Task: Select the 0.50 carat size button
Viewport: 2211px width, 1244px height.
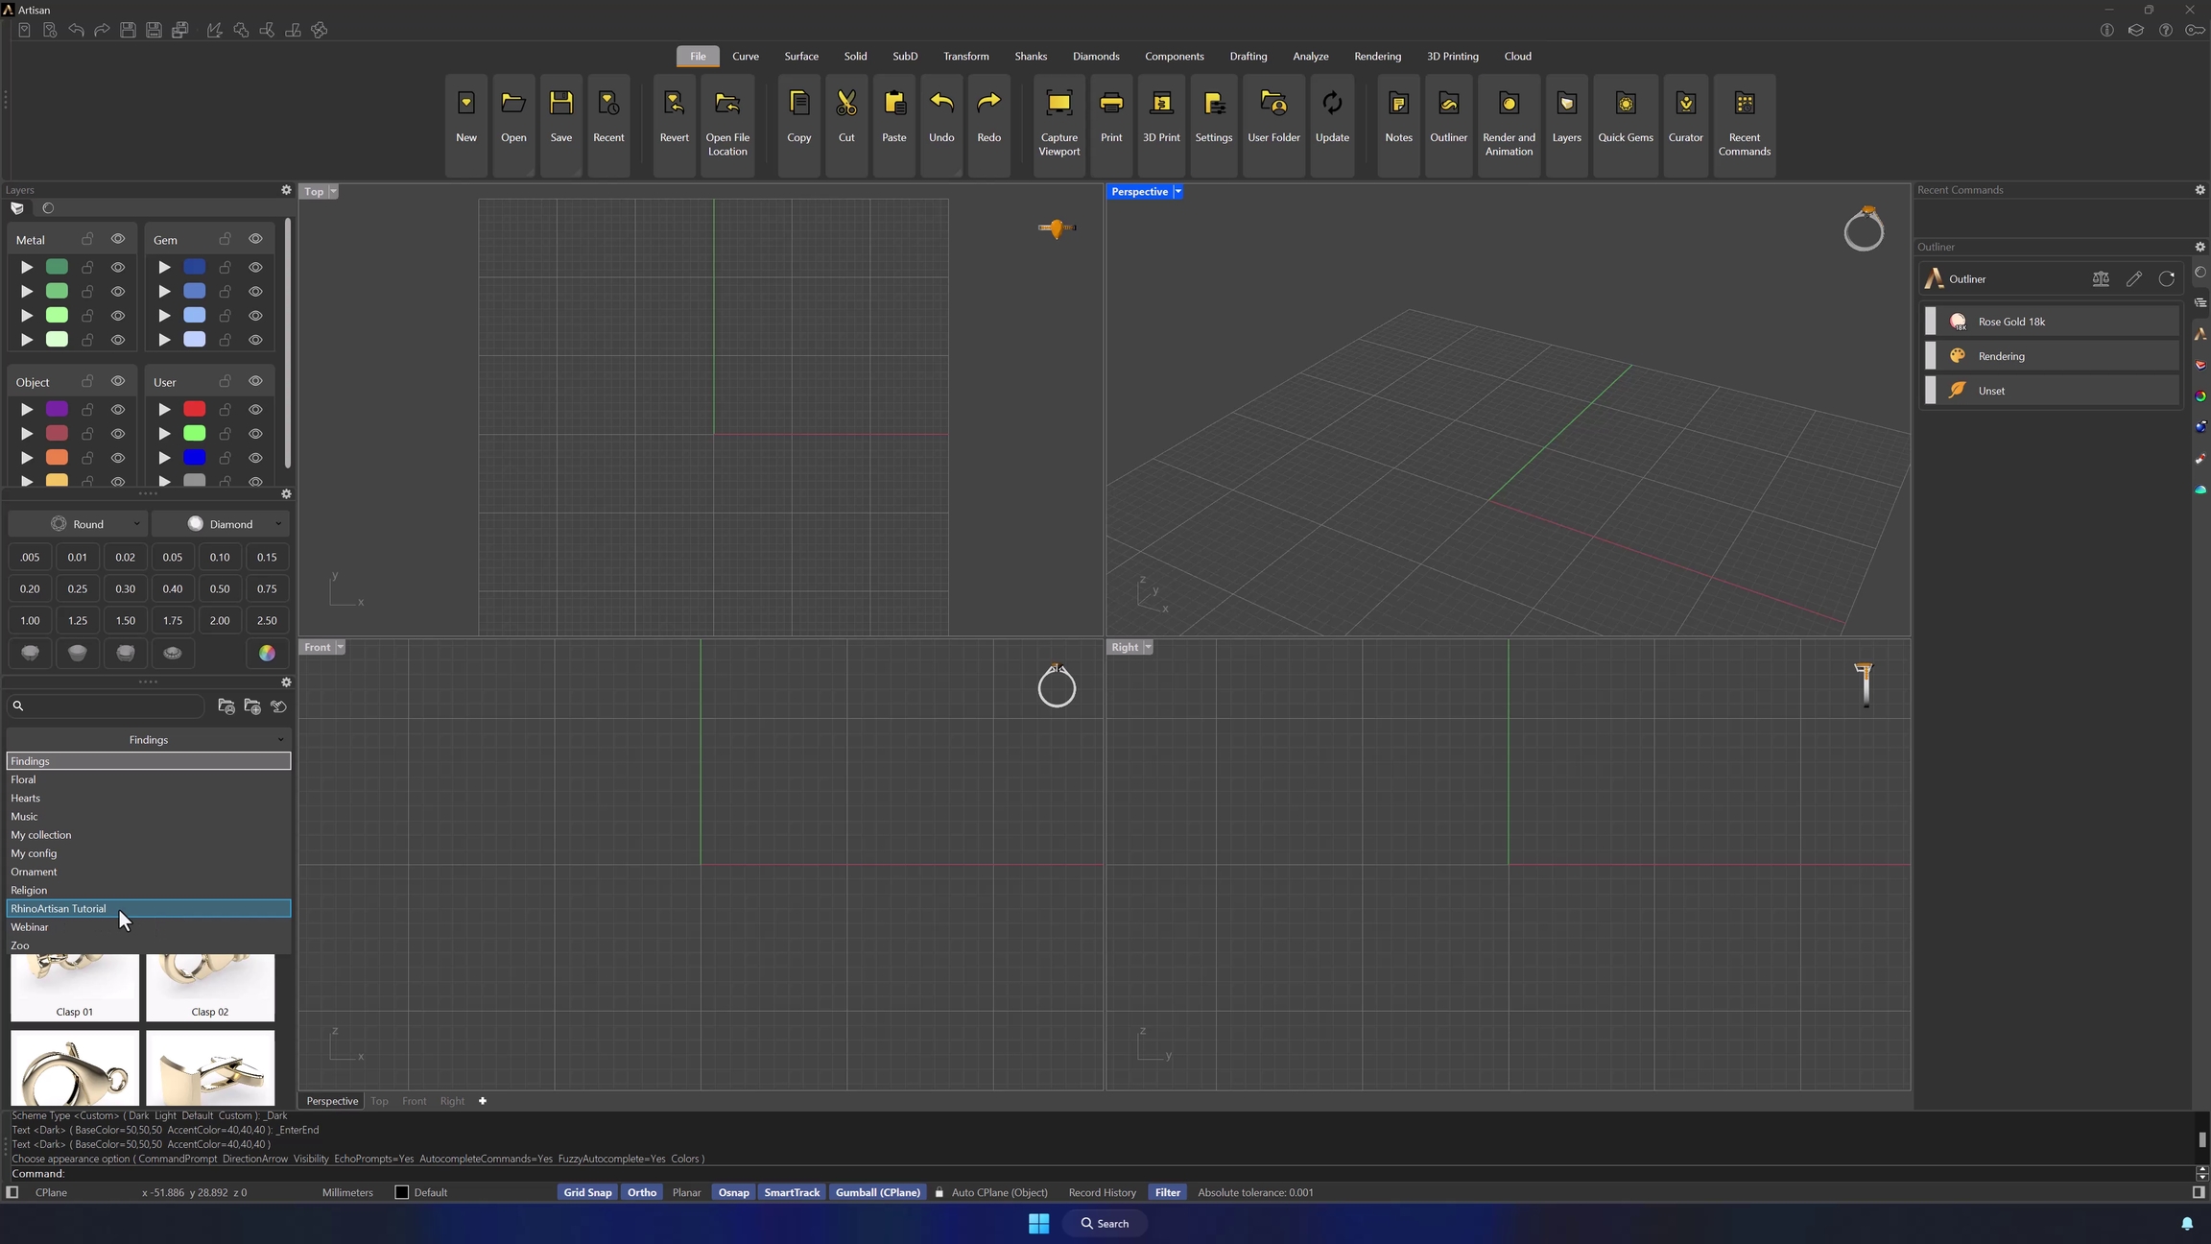Action: [220, 589]
